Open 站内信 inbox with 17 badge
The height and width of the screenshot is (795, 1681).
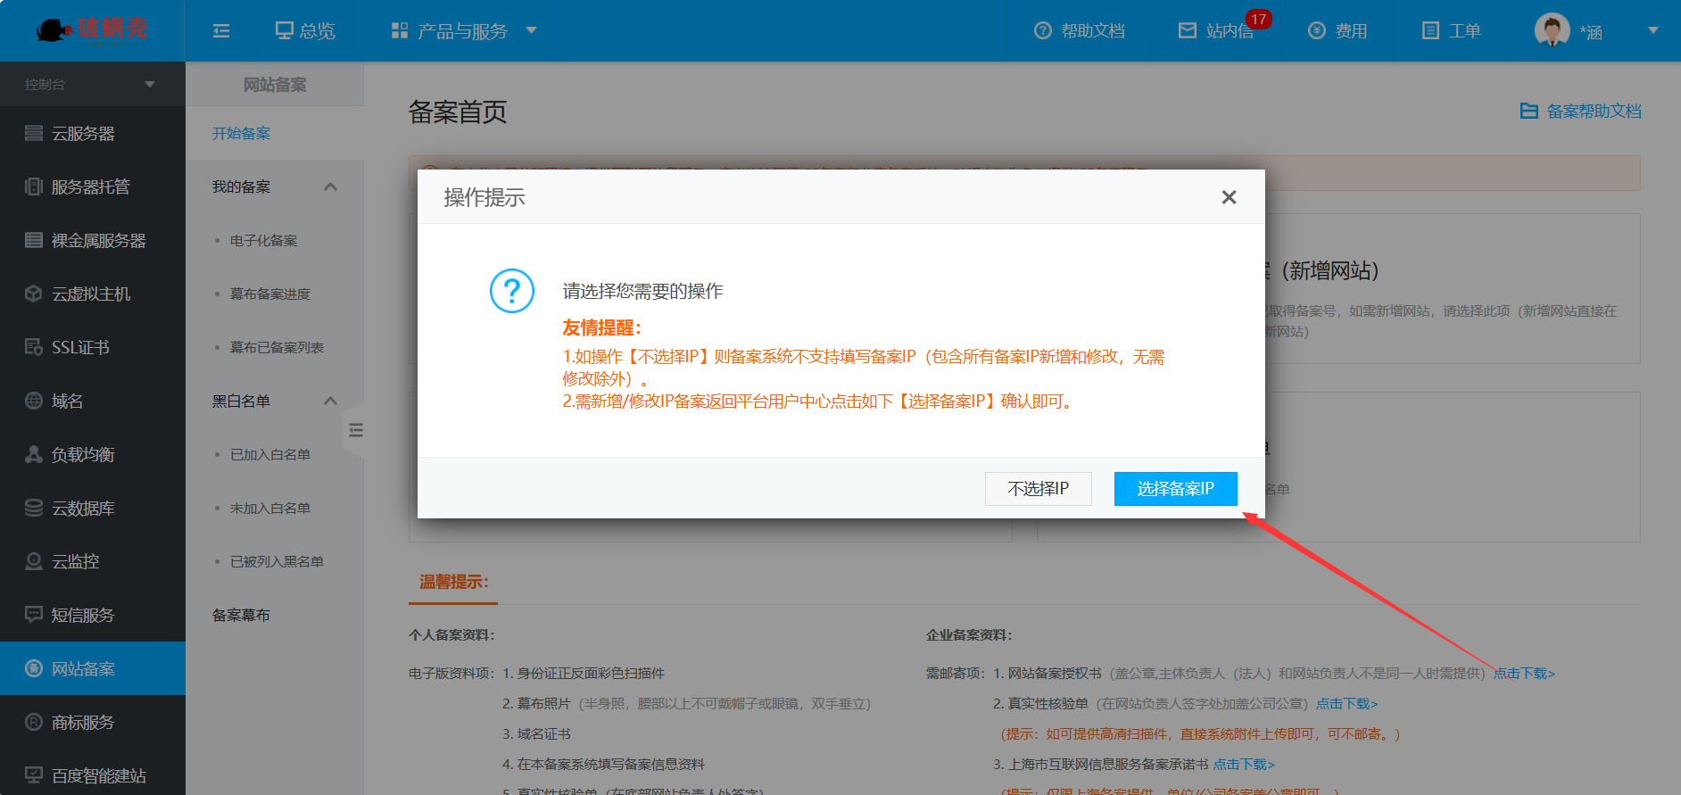tap(1217, 31)
